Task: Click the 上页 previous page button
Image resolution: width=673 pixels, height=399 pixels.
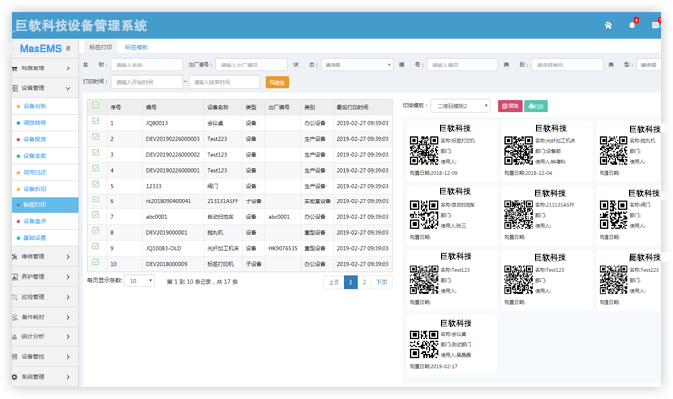Action: tap(334, 282)
